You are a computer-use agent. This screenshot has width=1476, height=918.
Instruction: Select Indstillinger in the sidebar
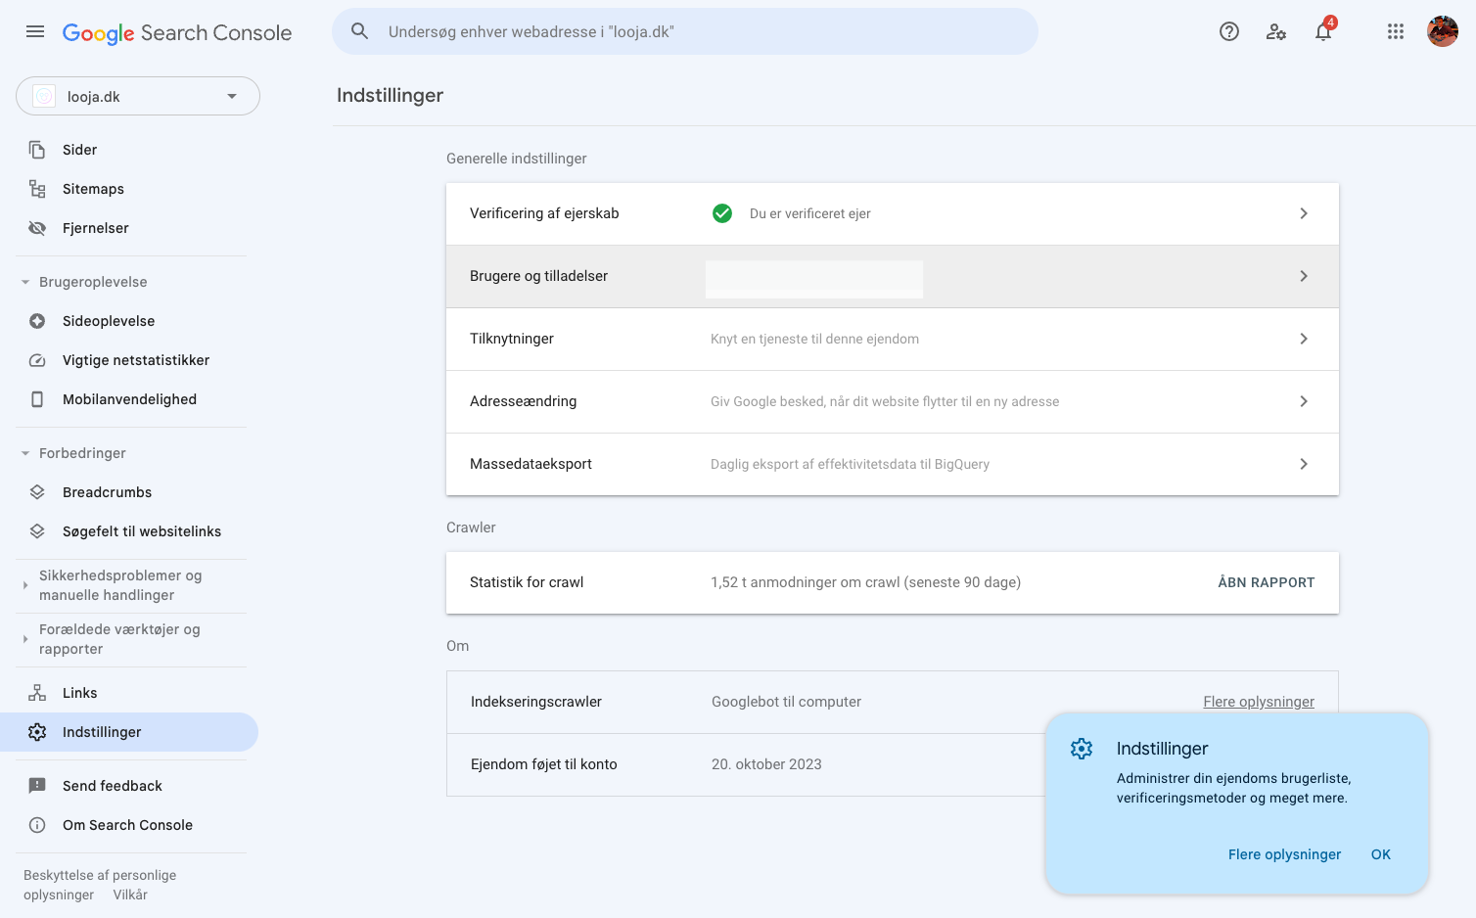click(x=129, y=732)
